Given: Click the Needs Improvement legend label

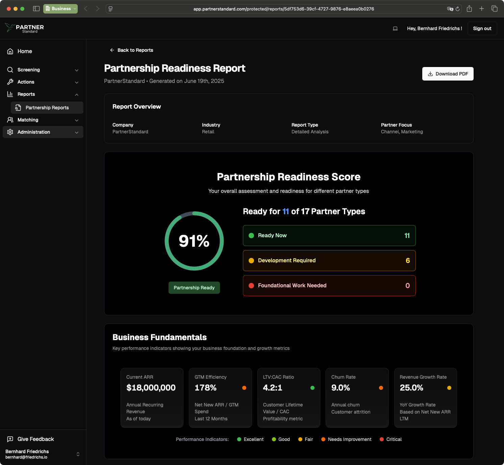Looking at the screenshot, I should click(x=350, y=439).
